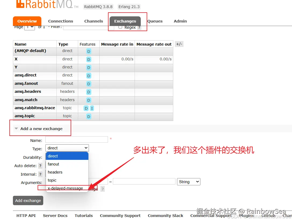Open the amq.headers exchange

pos(28,91)
